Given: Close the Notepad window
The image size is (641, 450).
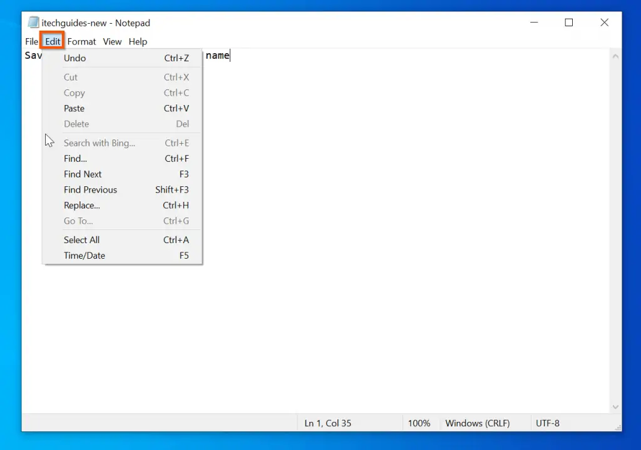Looking at the screenshot, I should point(604,22).
